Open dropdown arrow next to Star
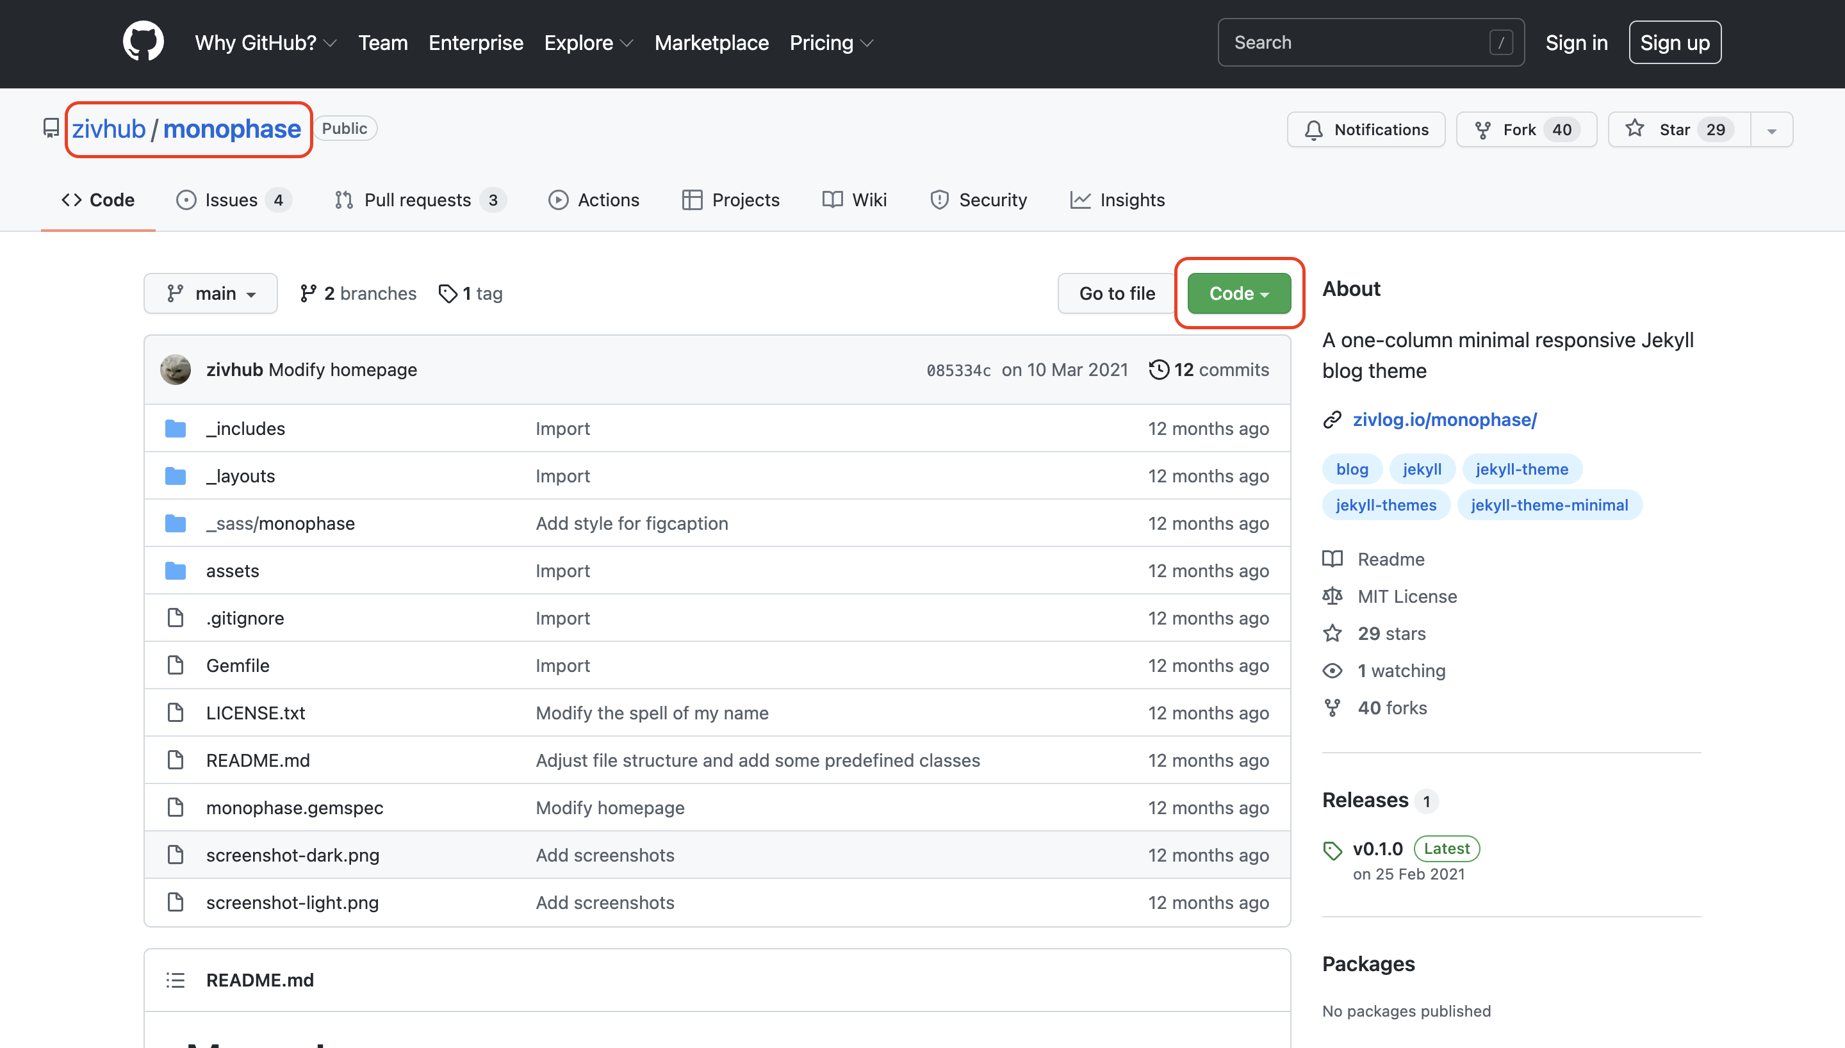1845x1048 pixels. coord(1771,130)
